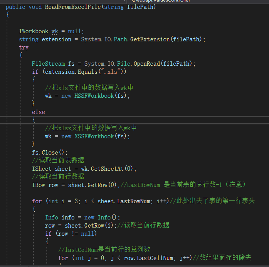Click the ISheet type name
The width and height of the screenshot is (269, 267).
42,169
